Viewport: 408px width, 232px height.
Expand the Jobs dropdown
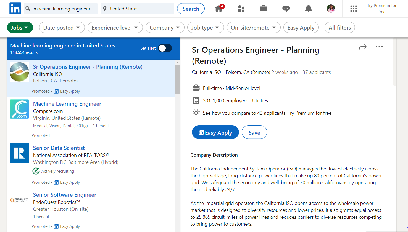[20, 28]
